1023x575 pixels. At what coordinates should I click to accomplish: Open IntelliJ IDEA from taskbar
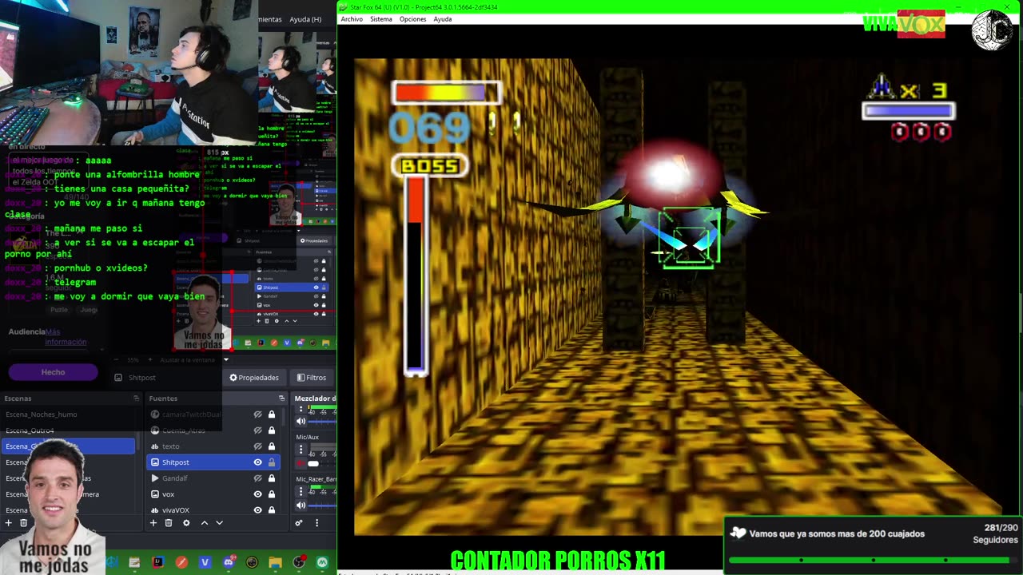pyautogui.click(x=158, y=562)
